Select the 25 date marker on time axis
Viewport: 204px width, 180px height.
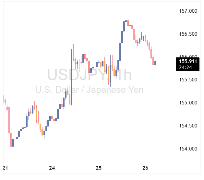99,168
